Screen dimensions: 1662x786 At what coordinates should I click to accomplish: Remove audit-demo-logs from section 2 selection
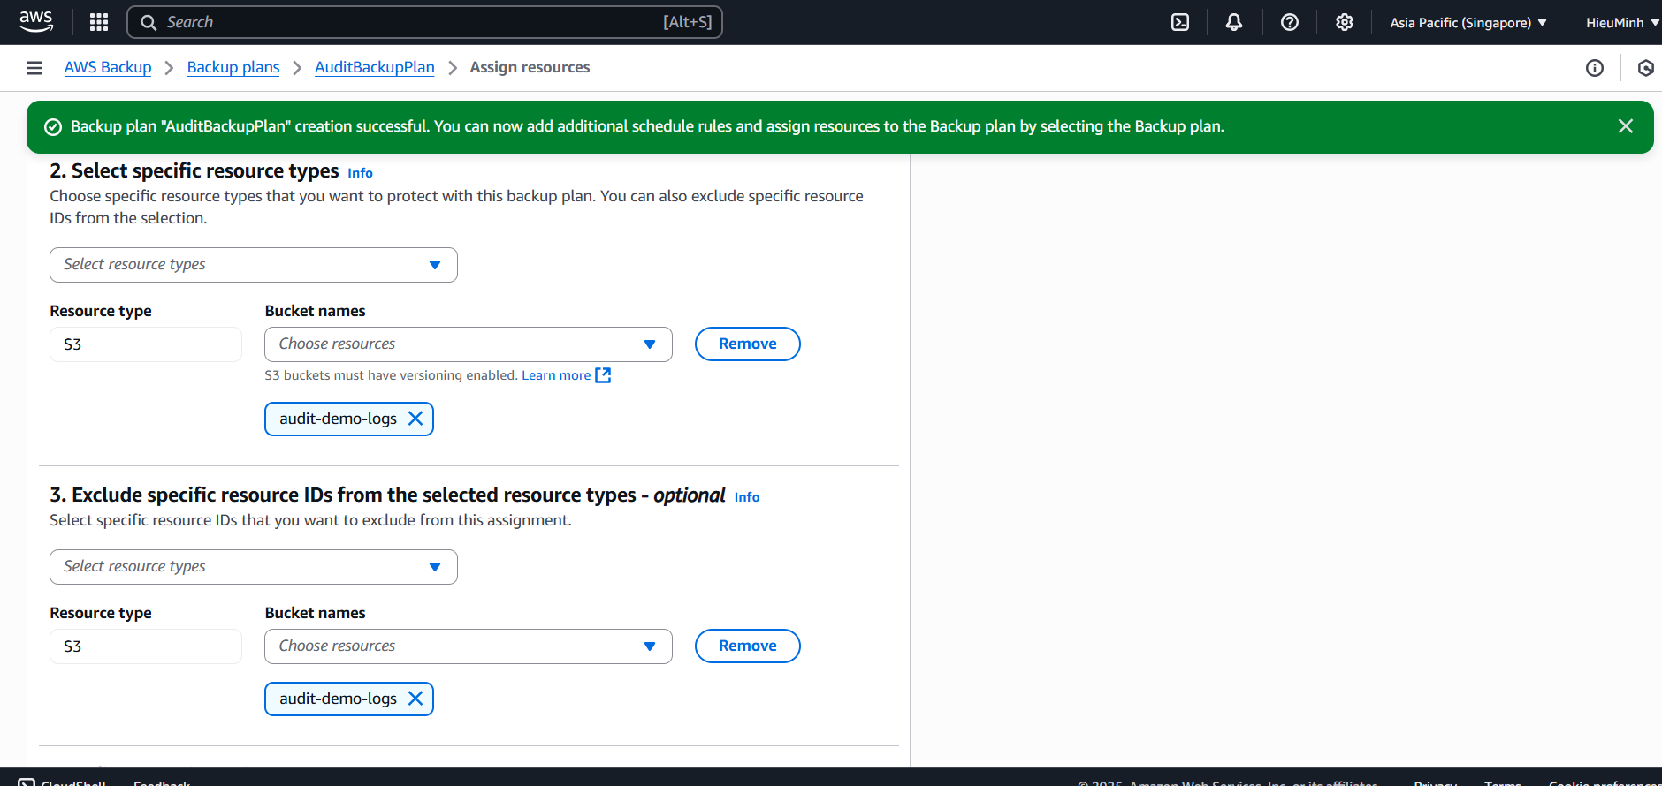point(415,419)
